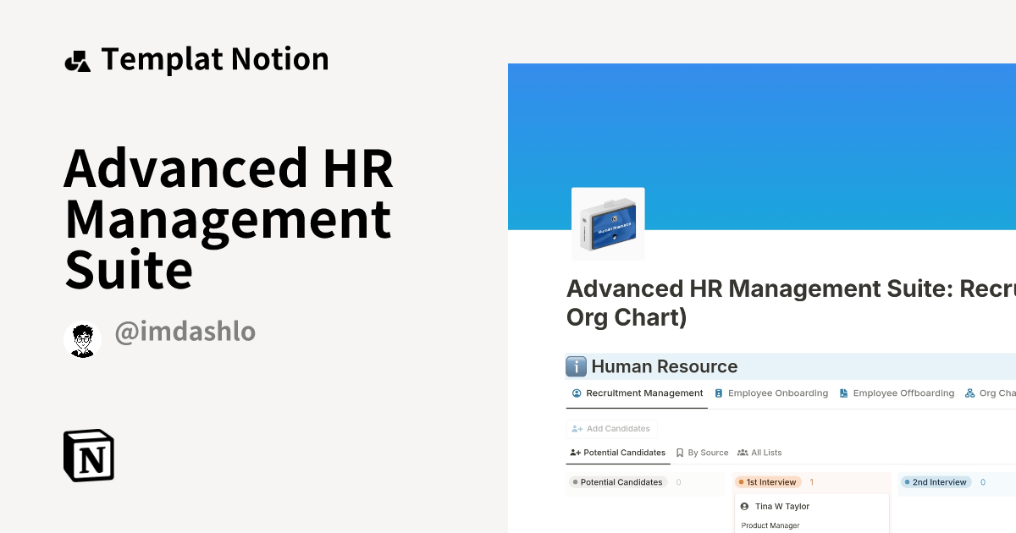1016x533 pixels.
Task: Click the Potential Candidates status pill
Action: pyautogui.click(x=617, y=482)
